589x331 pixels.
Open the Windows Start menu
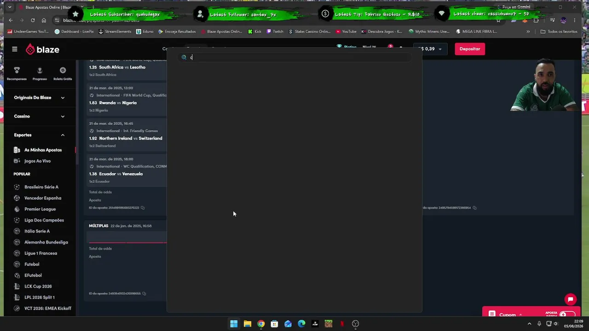pyautogui.click(x=234, y=324)
